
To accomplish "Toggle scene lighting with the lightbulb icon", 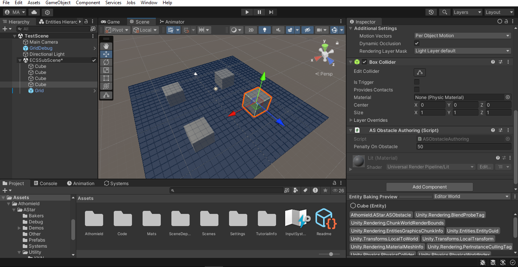I will tap(265, 30).
